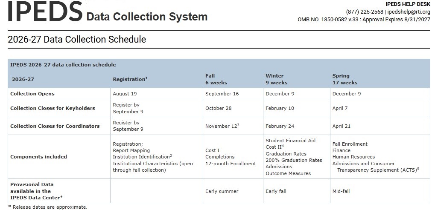Click the Student Financial Aid component text
This screenshot has width=432, height=210.
290,141
